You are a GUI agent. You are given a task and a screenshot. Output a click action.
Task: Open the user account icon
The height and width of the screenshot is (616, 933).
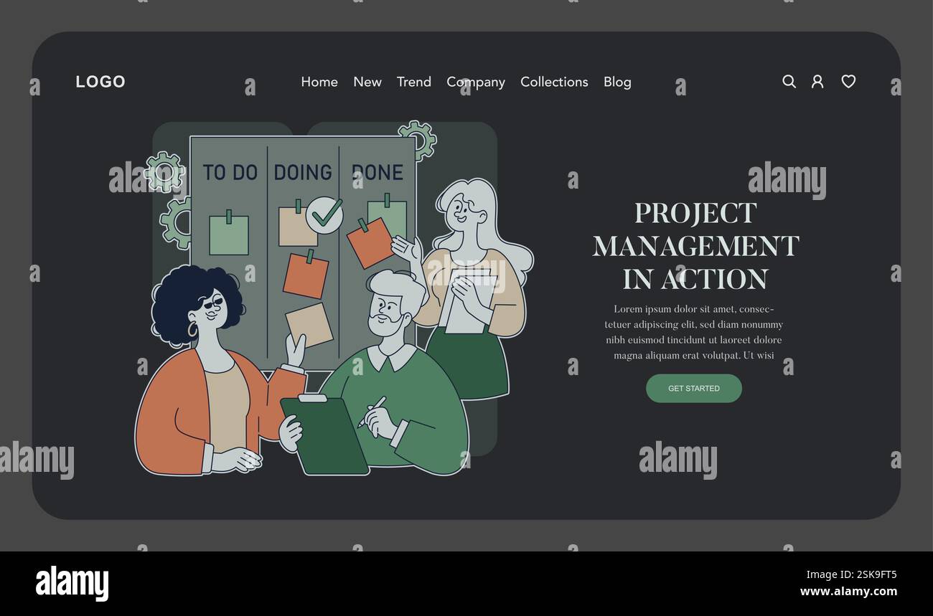tap(817, 82)
